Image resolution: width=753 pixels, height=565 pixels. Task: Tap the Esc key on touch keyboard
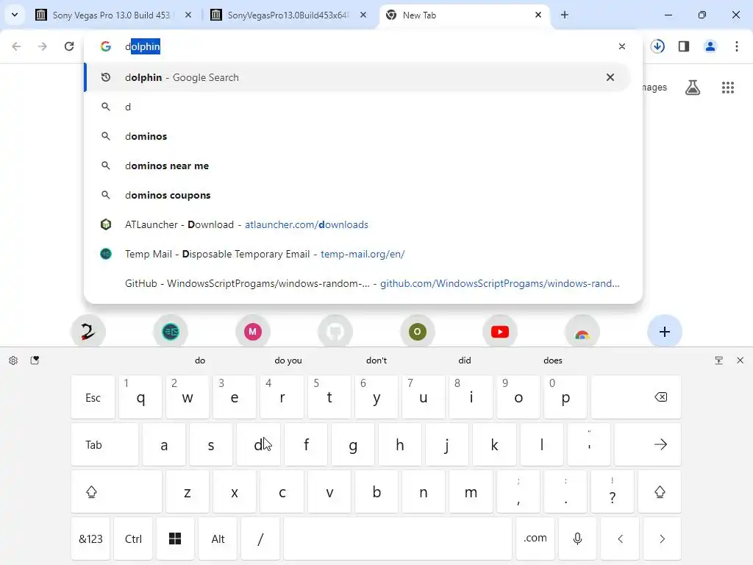93,397
